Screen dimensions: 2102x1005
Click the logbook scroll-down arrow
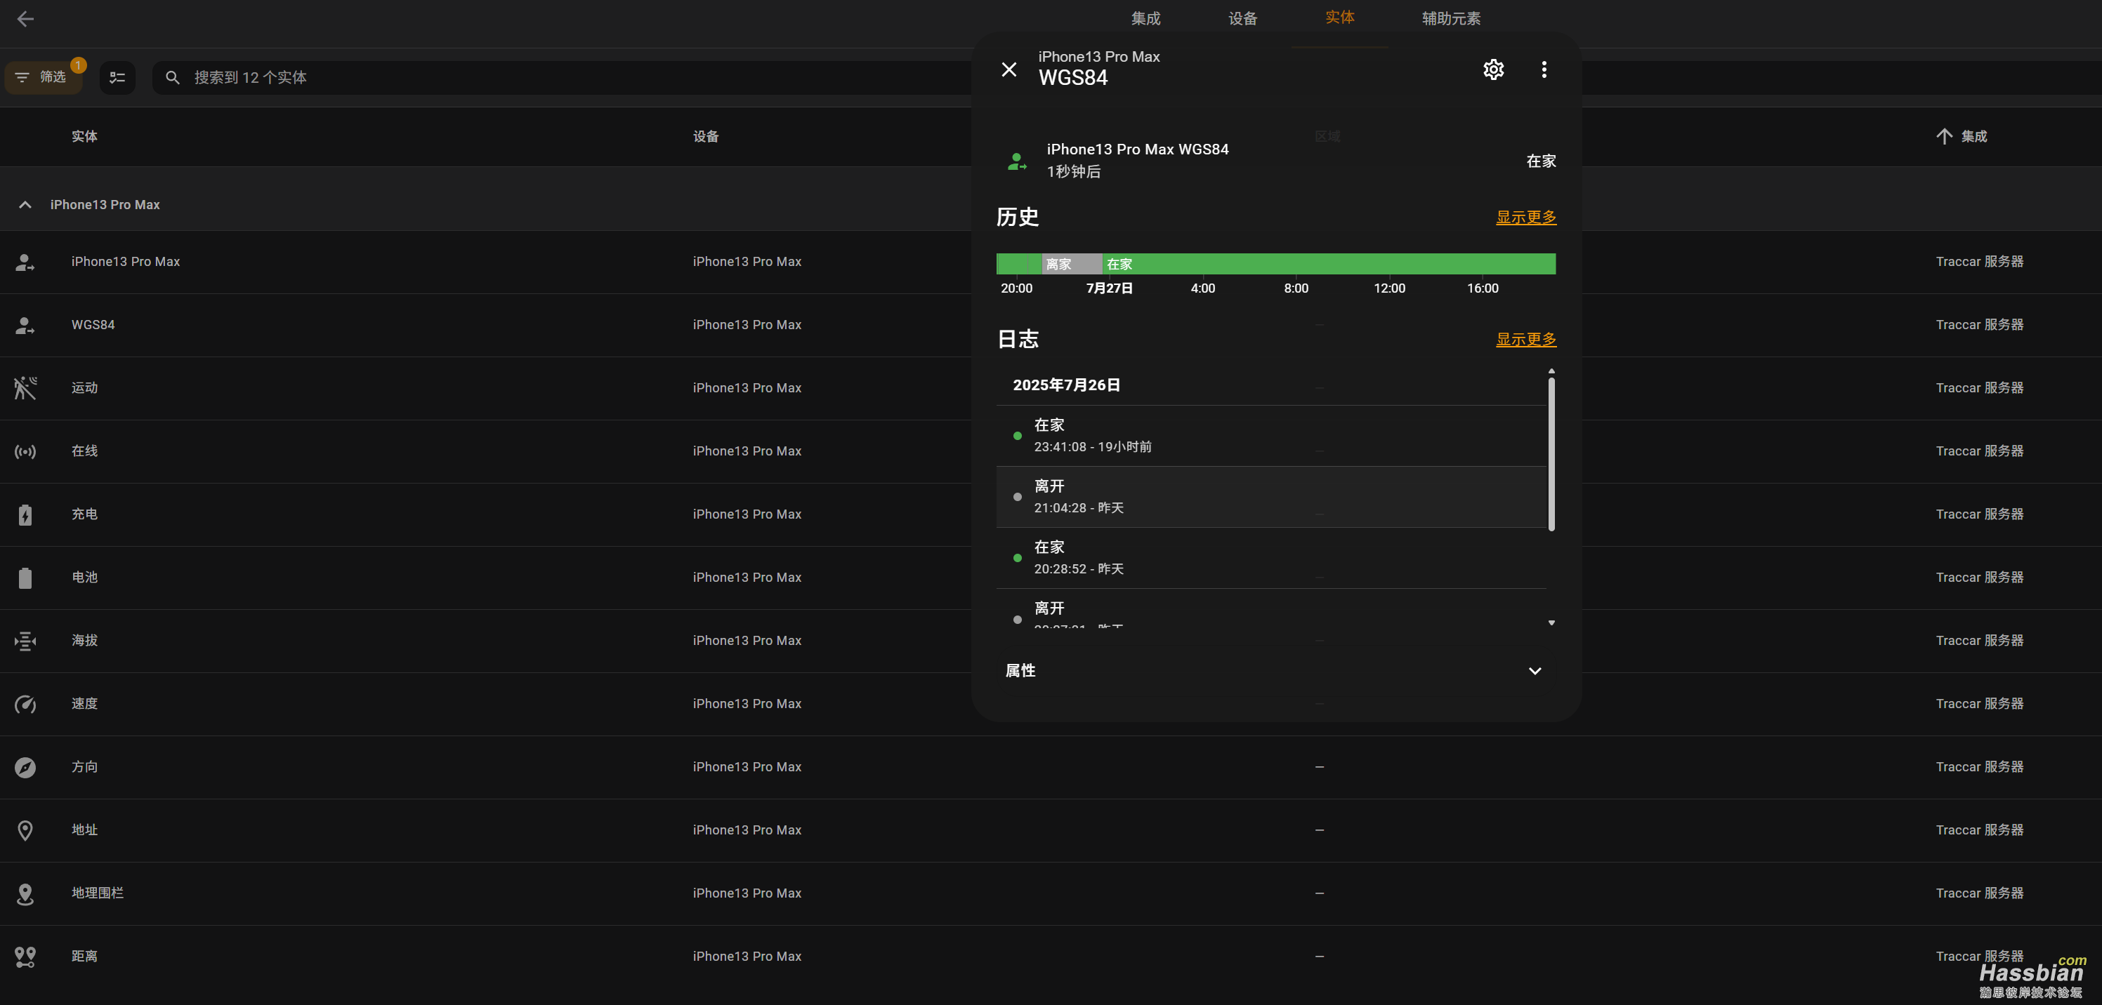(1551, 623)
